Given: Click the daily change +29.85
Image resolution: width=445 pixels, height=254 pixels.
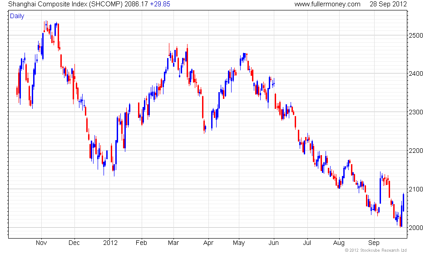Looking at the screenshot, I should [x=160, y=4].
